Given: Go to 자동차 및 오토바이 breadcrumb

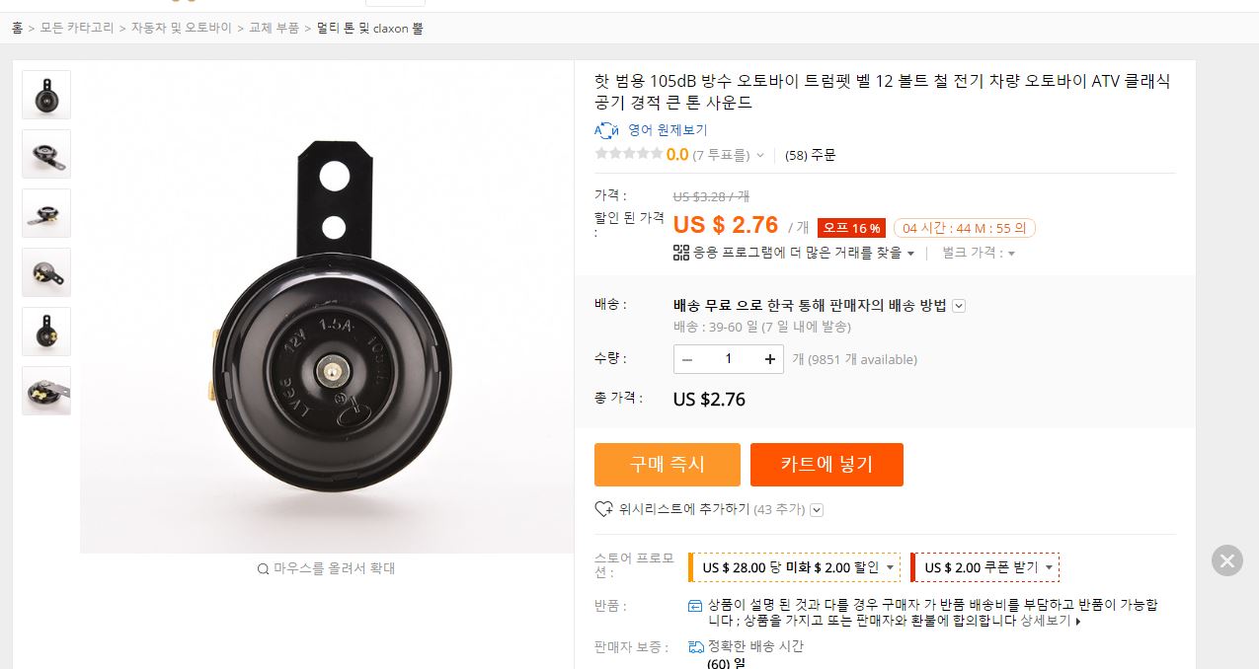Looking at the screenshot, I should coord(182,29).
